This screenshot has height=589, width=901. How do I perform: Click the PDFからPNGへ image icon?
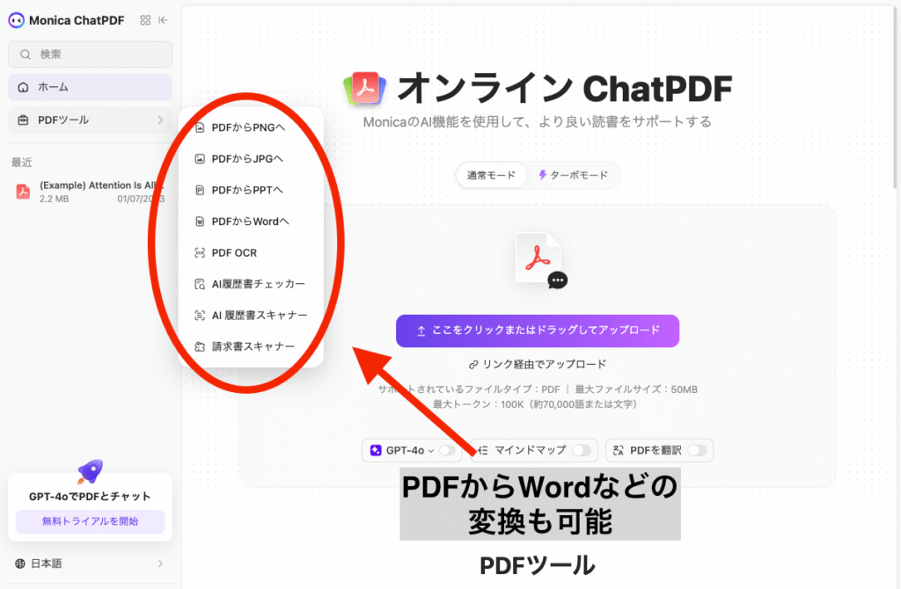200,127
